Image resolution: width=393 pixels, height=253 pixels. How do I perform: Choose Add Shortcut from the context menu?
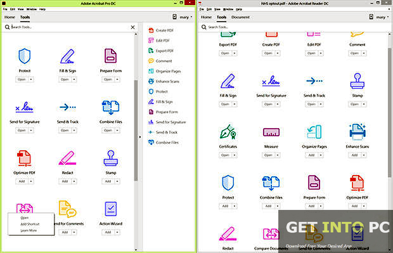30,224
